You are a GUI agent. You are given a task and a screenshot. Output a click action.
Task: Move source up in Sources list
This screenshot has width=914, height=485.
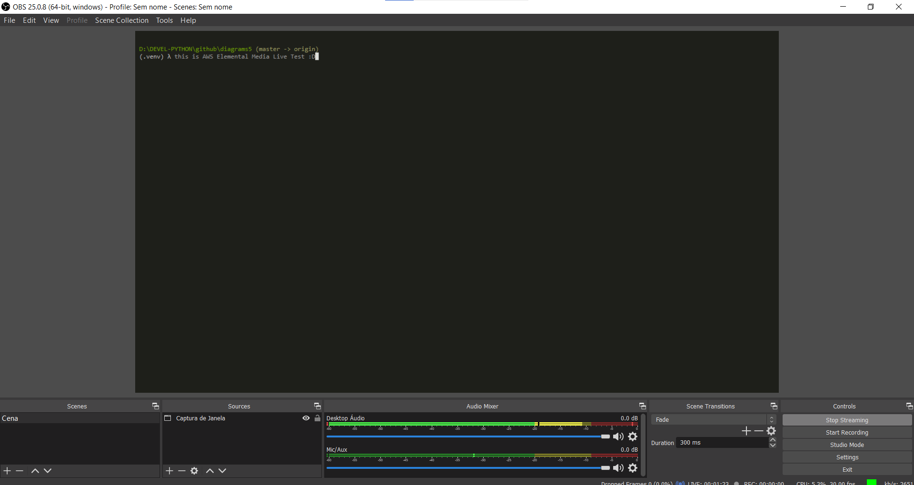(x=209, y=471)
